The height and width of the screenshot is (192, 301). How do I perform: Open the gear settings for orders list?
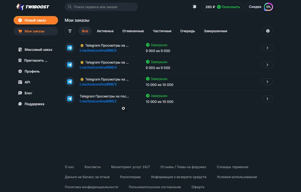[268, 31]
